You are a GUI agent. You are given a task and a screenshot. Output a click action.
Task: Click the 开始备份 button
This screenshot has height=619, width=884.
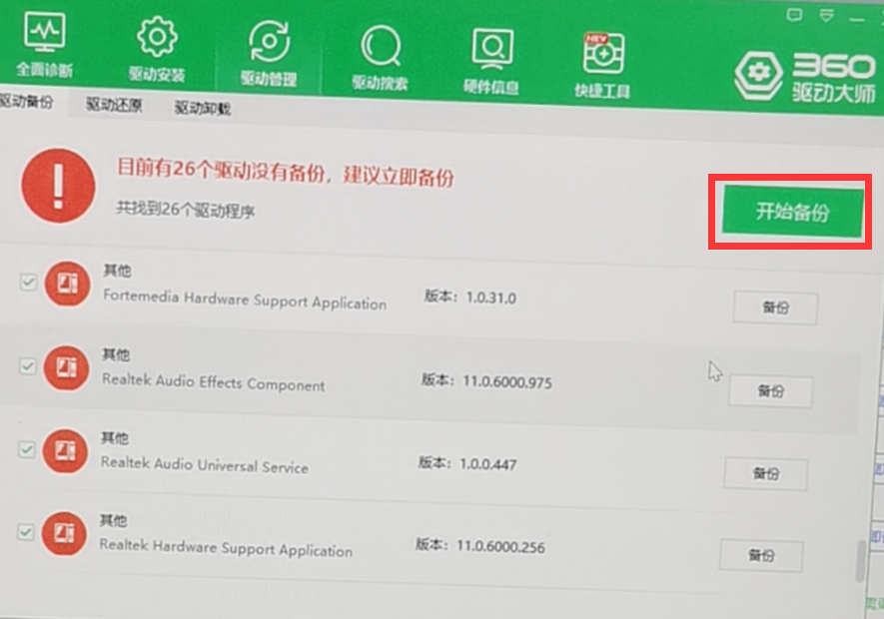coord(792,212)
